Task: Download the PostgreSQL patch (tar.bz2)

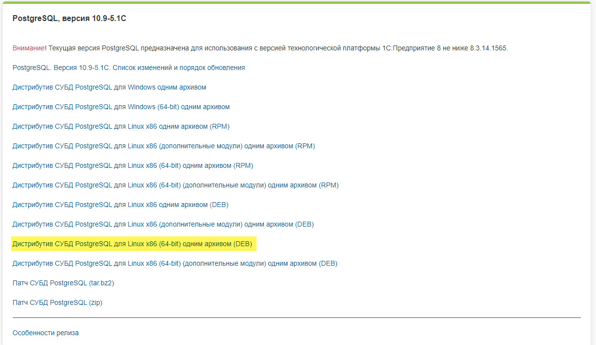Action: tap(63, 283)
